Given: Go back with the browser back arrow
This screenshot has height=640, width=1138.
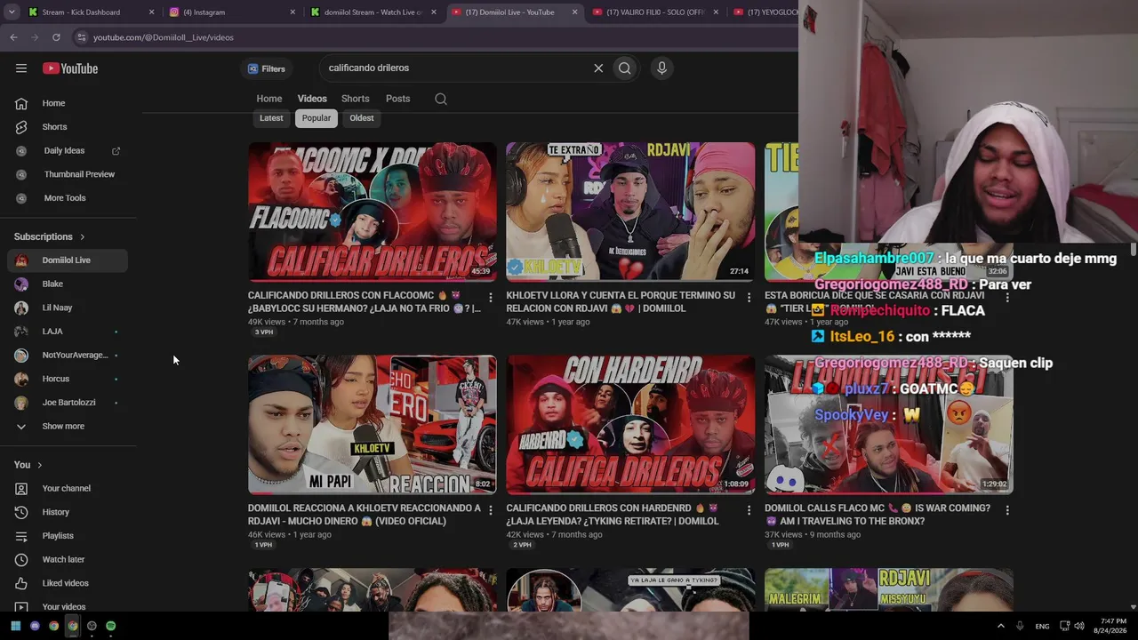Looking at the screenshot, I should coord(13,37).
